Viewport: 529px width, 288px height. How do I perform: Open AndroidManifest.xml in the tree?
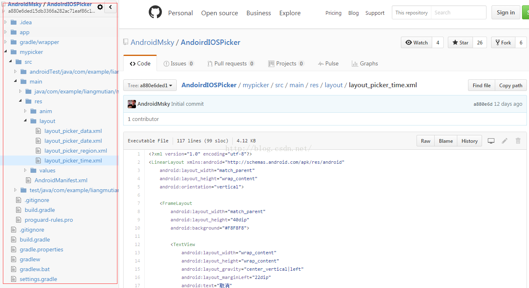coord(61,180)
